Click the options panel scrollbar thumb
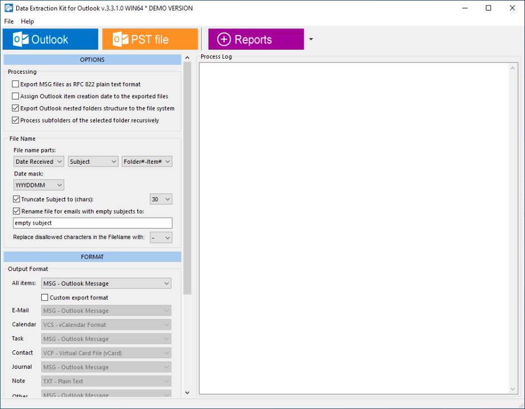This screenshot has height=409, width=525. [187, 178]
